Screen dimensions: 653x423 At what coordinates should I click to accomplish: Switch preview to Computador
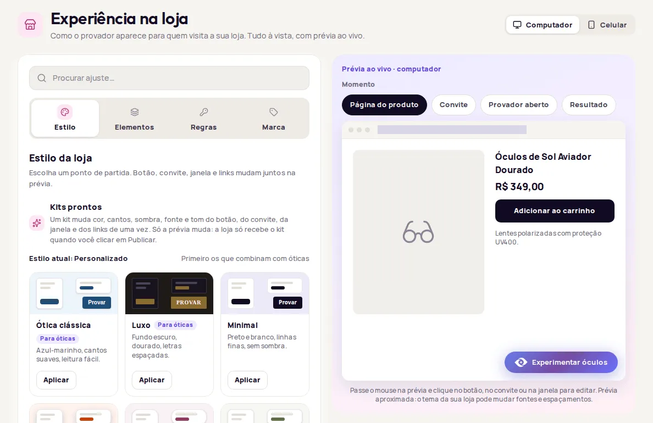[x=543, y=25]
